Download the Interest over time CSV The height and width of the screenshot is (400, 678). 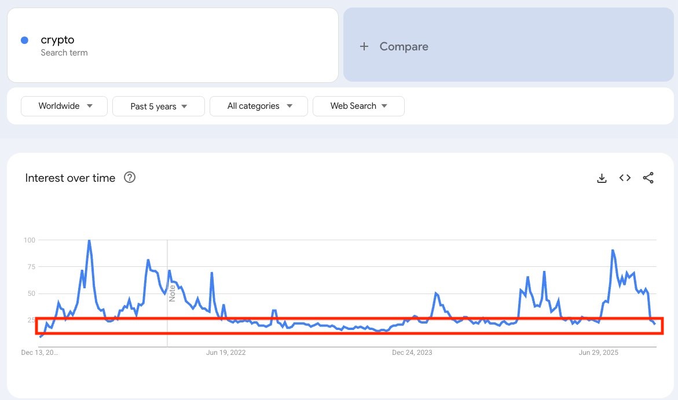(602, 178)
